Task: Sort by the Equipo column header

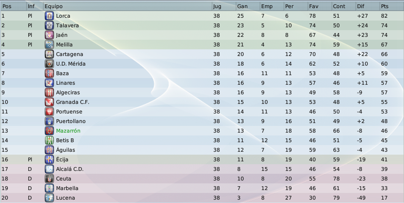Action: (x=127, y=6)
